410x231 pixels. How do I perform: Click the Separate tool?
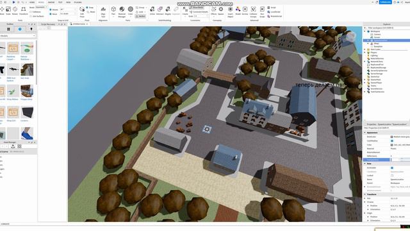point(176,11)
